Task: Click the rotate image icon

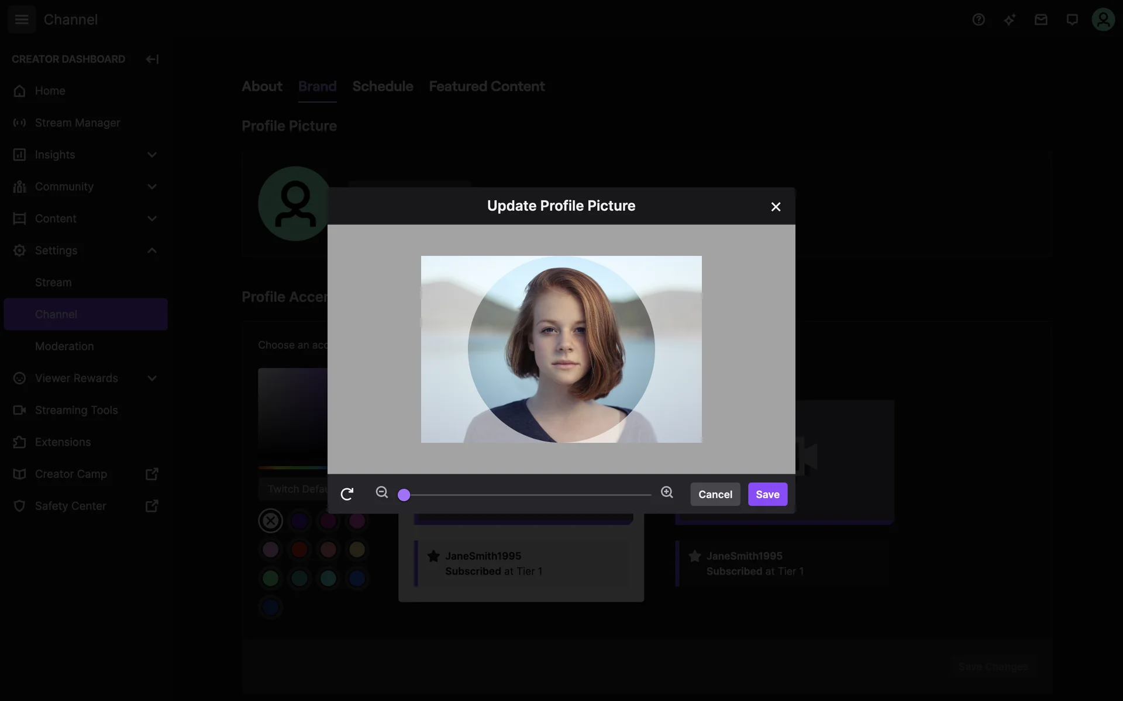Action: pos(347,494)
